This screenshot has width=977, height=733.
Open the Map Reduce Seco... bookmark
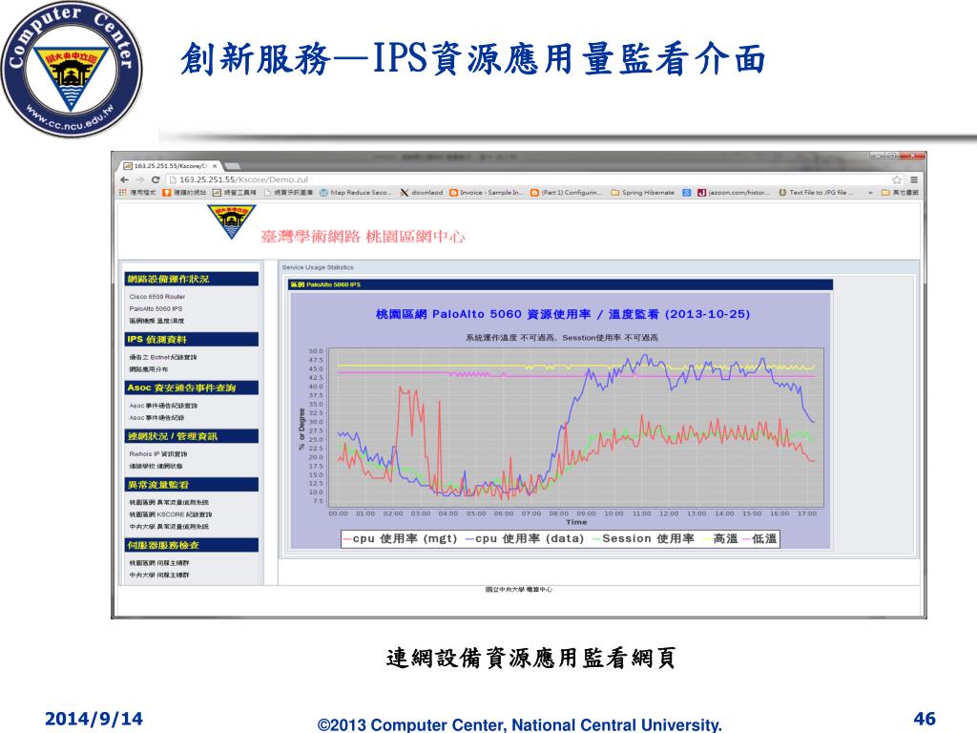coord(355,193)
